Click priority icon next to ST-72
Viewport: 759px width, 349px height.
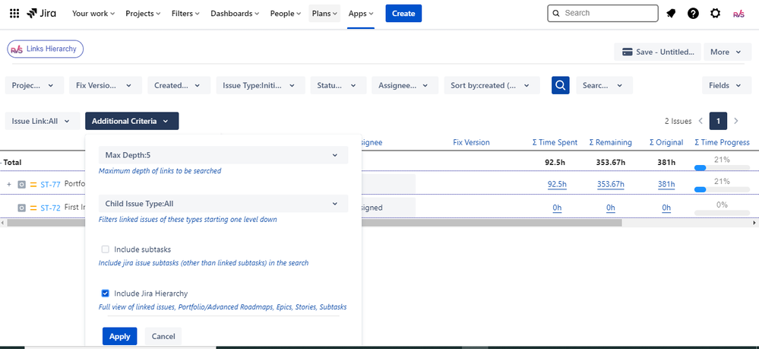pos(33,208)
